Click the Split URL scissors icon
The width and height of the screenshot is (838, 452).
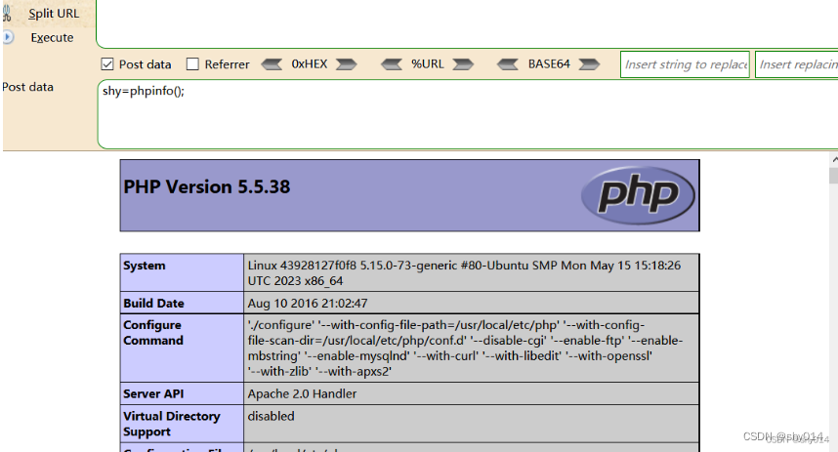tap(7, 13)
